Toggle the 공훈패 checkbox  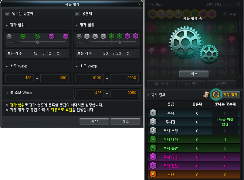77,14
